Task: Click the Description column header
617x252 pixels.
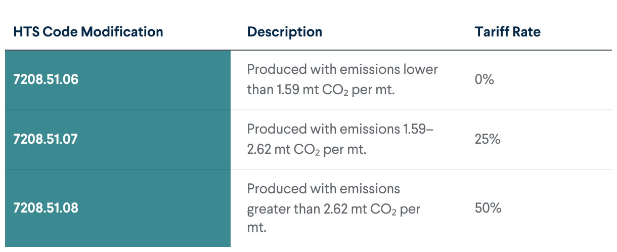Action: point(284,32)
